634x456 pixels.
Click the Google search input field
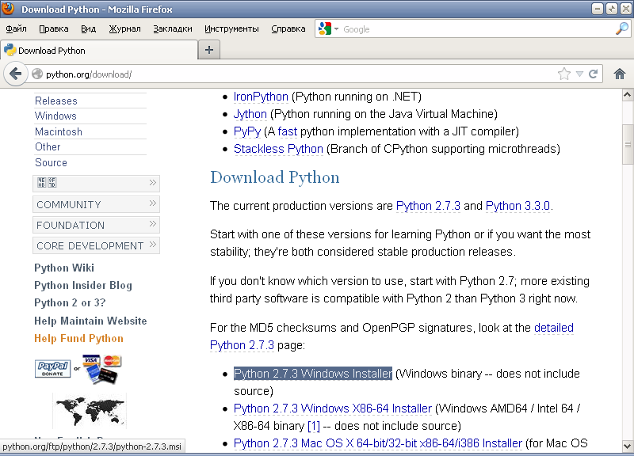(477, 29)
